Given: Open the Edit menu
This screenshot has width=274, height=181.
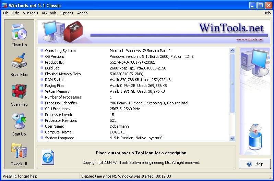Looking at the screenshot, I should [16, 13].
